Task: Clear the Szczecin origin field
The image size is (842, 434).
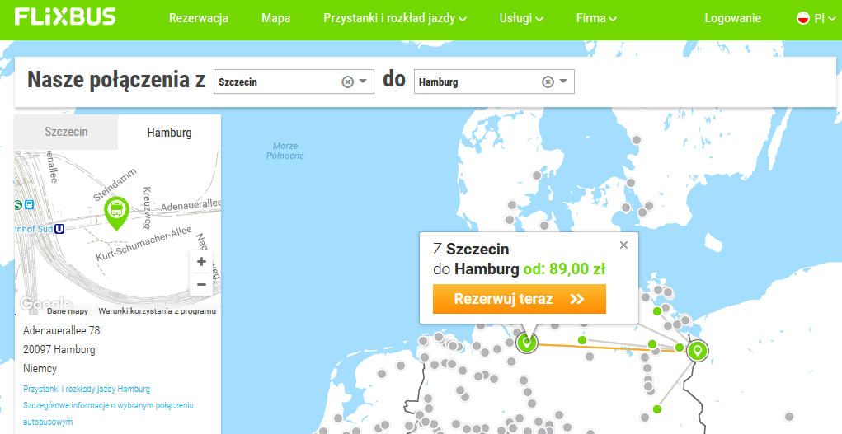Action: (x=348, y=82)
